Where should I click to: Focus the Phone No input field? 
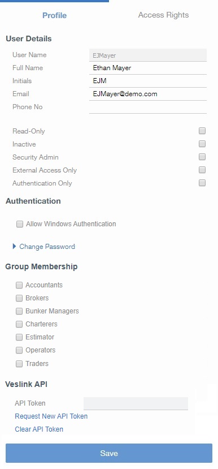(x=148, y=107)
